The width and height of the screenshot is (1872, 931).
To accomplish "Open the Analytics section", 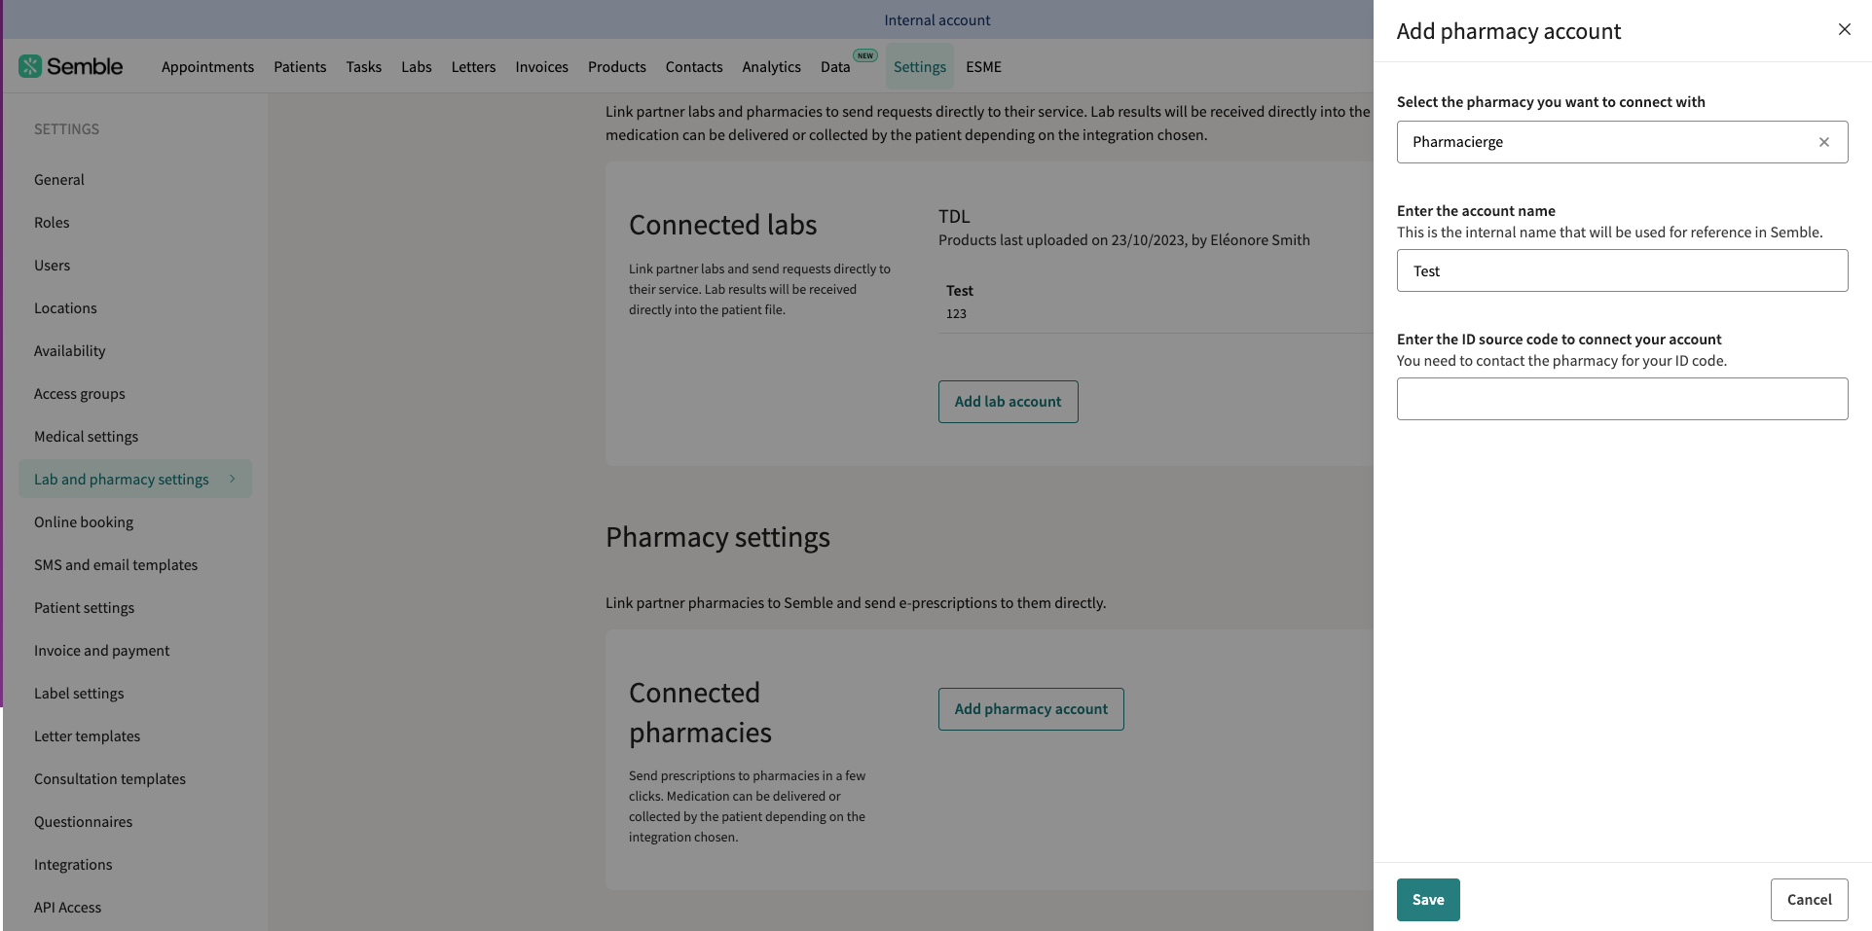I will coord(771,66).
